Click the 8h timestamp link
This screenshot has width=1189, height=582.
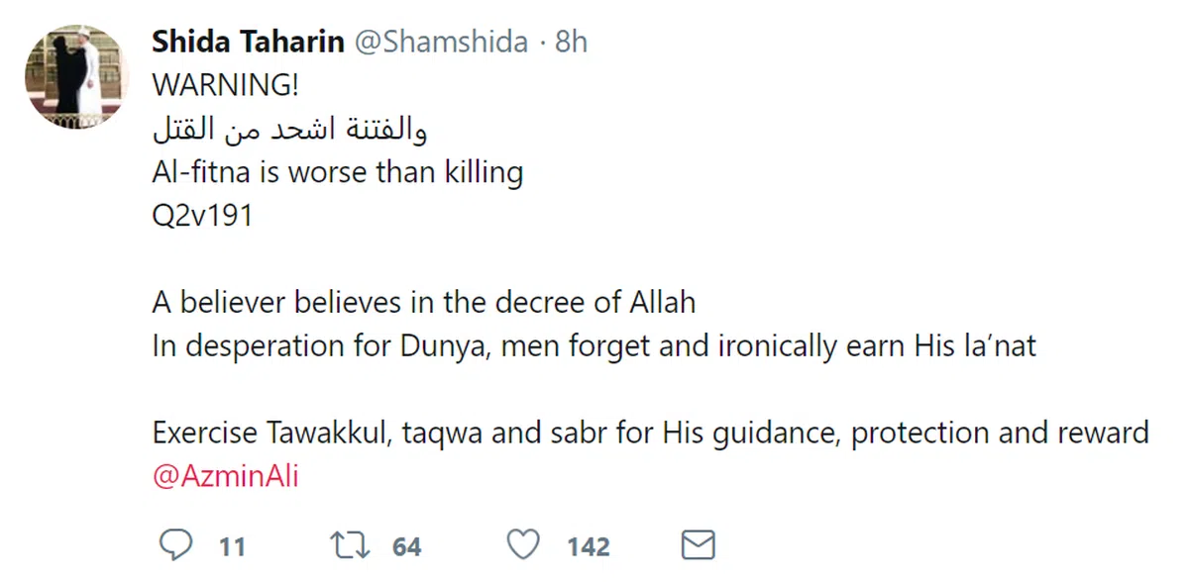571,42
